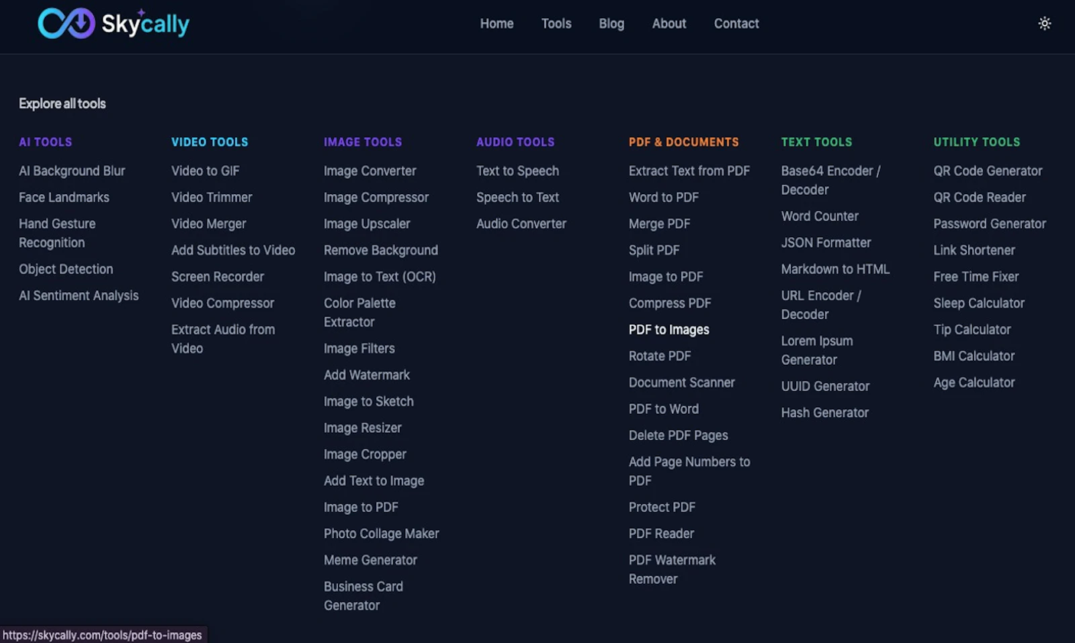Open AI Sentiment Analysis tool

[79, 296]
